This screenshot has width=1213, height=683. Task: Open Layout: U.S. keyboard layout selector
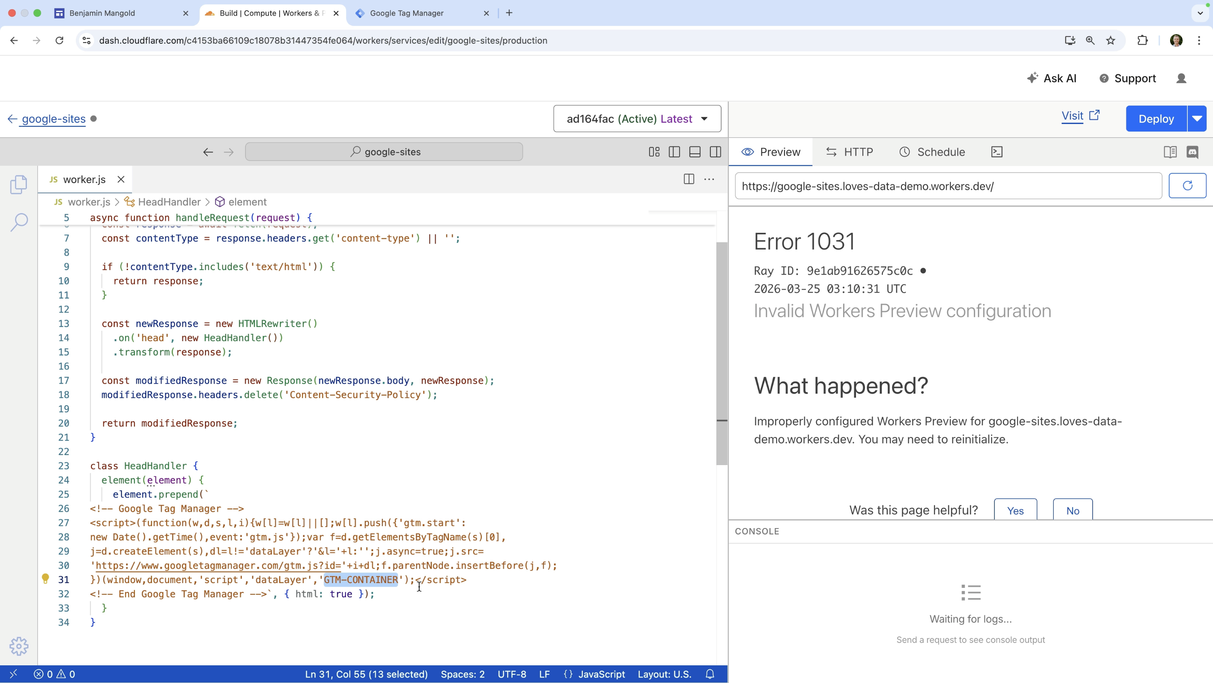[664, 674]
